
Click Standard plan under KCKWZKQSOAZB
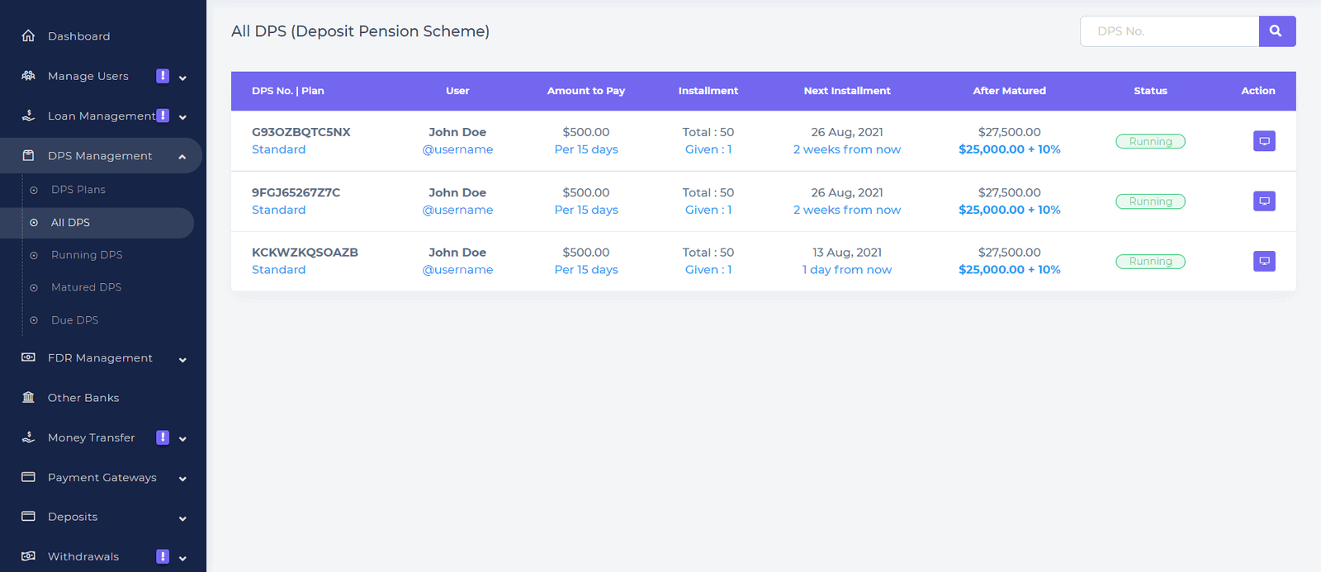278,270
